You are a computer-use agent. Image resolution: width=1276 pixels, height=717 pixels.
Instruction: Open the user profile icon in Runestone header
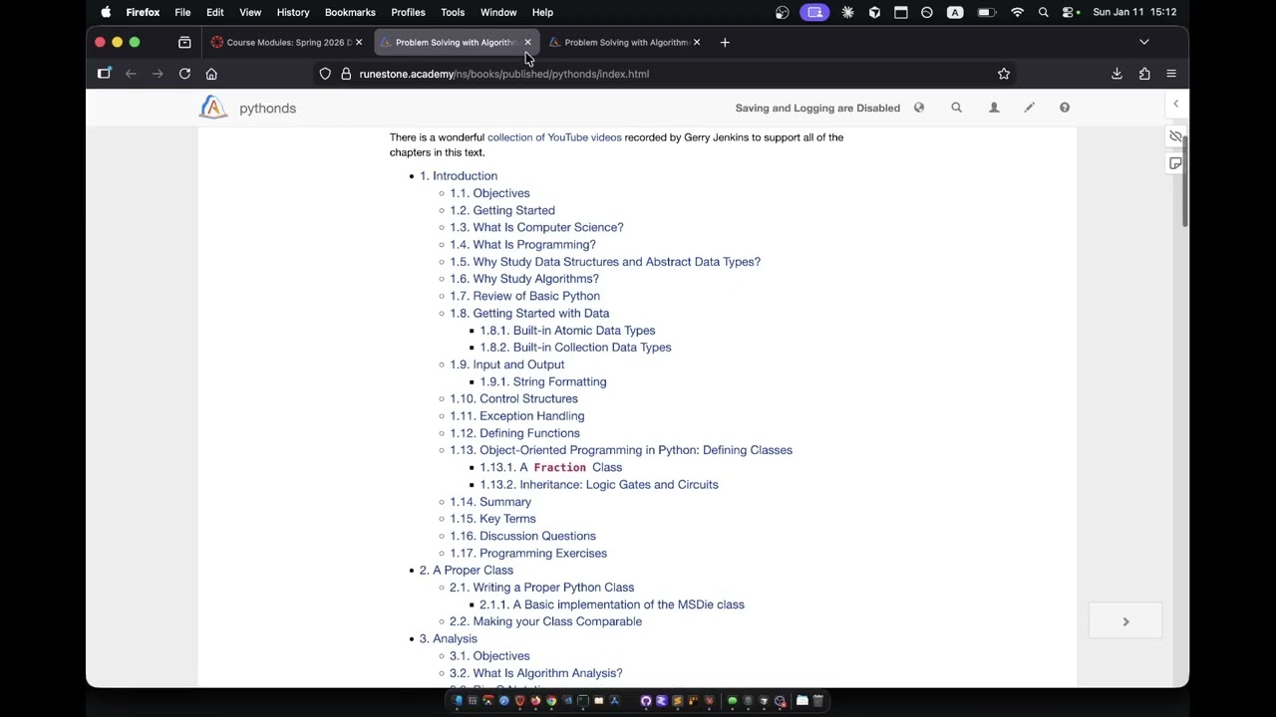point(994,108)
